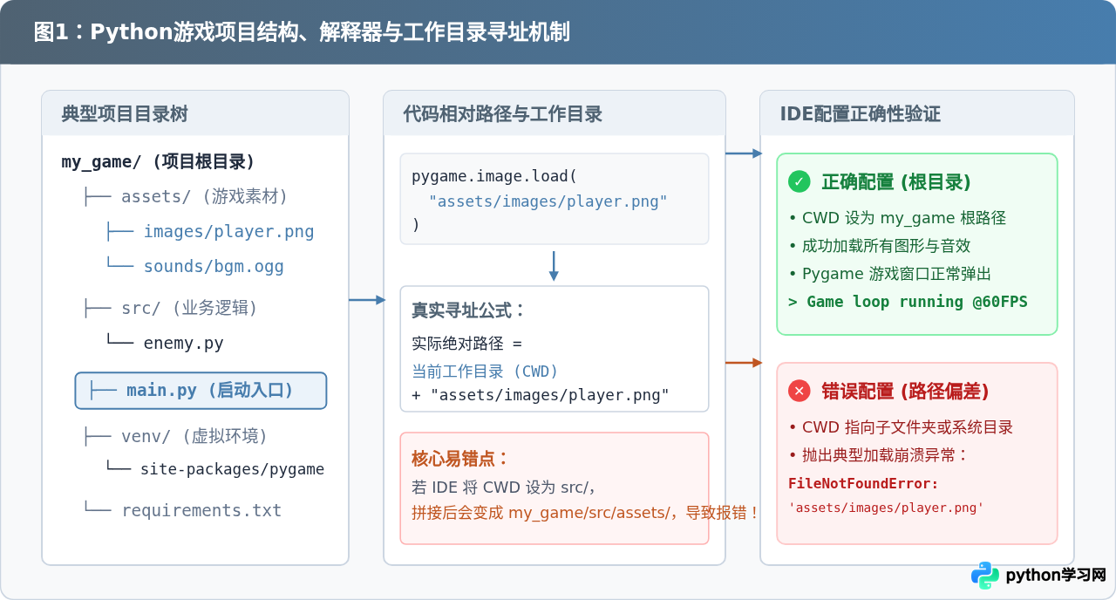Click the 若 IDE 将 CWD 设为 src/ line
The height and width of the screenshot is (600, 1116).
coord(503,487)
